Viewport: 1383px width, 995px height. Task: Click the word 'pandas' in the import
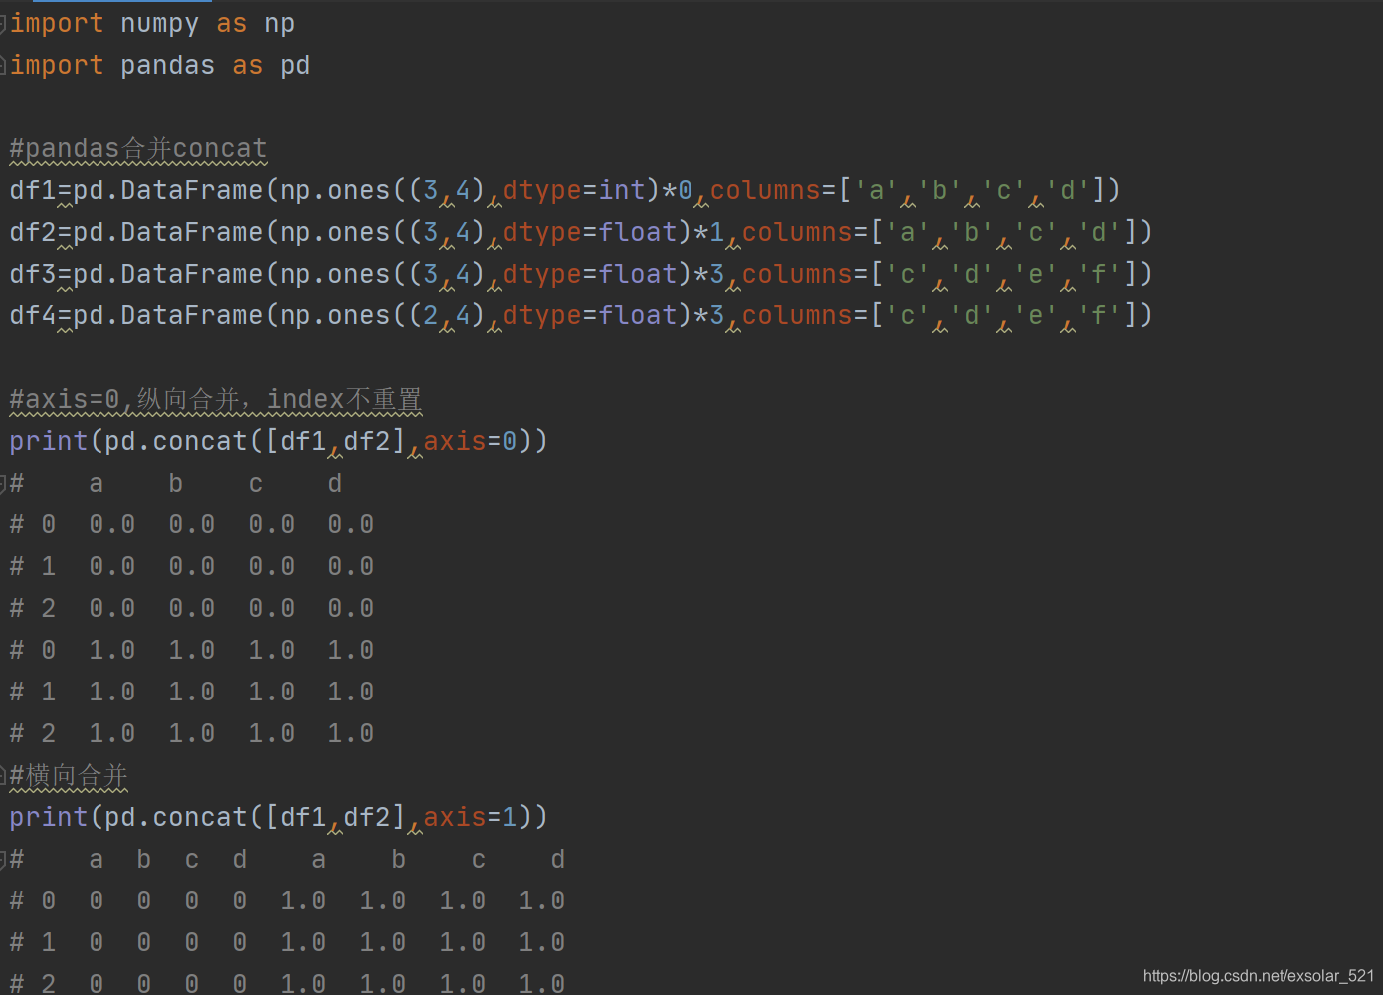[167, 65]
